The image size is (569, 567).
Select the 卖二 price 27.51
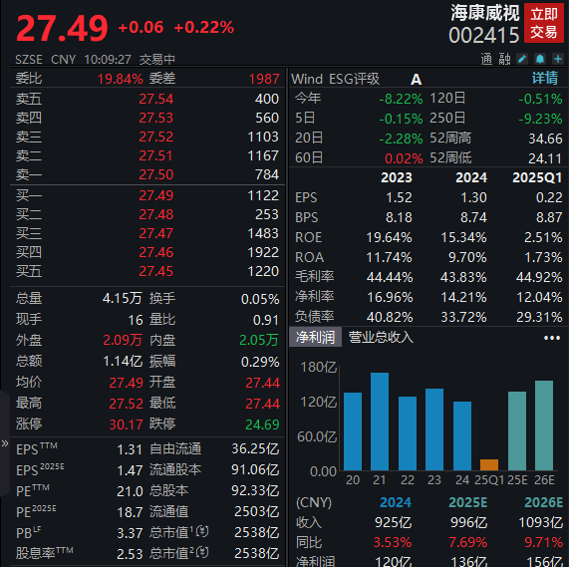click(x=156, y=155)
